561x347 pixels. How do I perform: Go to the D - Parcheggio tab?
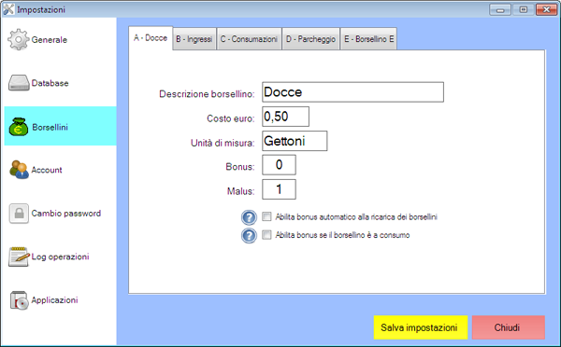[x=311, y=39]
